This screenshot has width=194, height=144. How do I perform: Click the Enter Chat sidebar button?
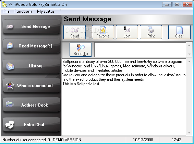pos(32,124)
